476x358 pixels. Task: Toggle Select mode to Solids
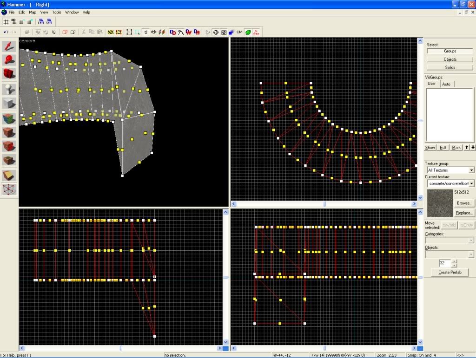click(x=450, y=67)
